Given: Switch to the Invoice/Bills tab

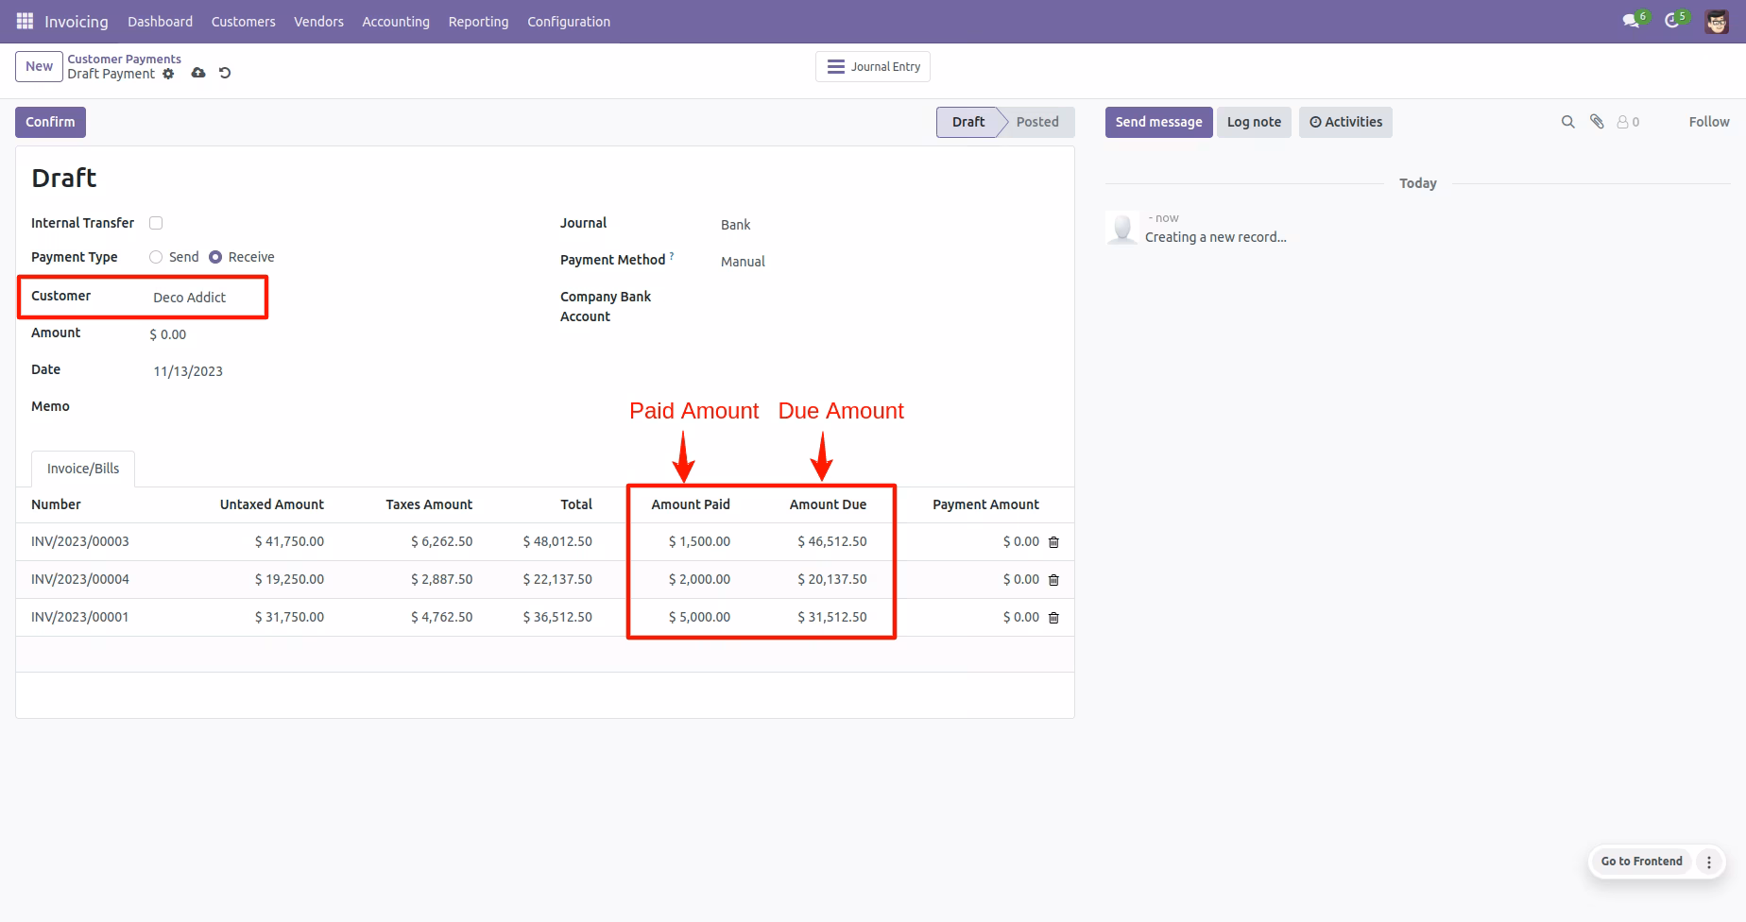Looking at the screenshot, I should coord(83,469).
